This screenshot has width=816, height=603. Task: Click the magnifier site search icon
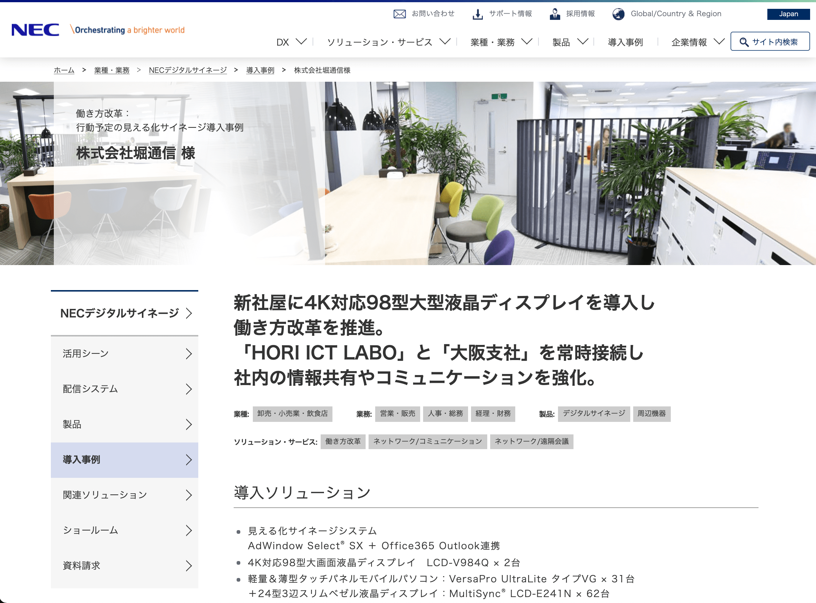coord(744,42)
